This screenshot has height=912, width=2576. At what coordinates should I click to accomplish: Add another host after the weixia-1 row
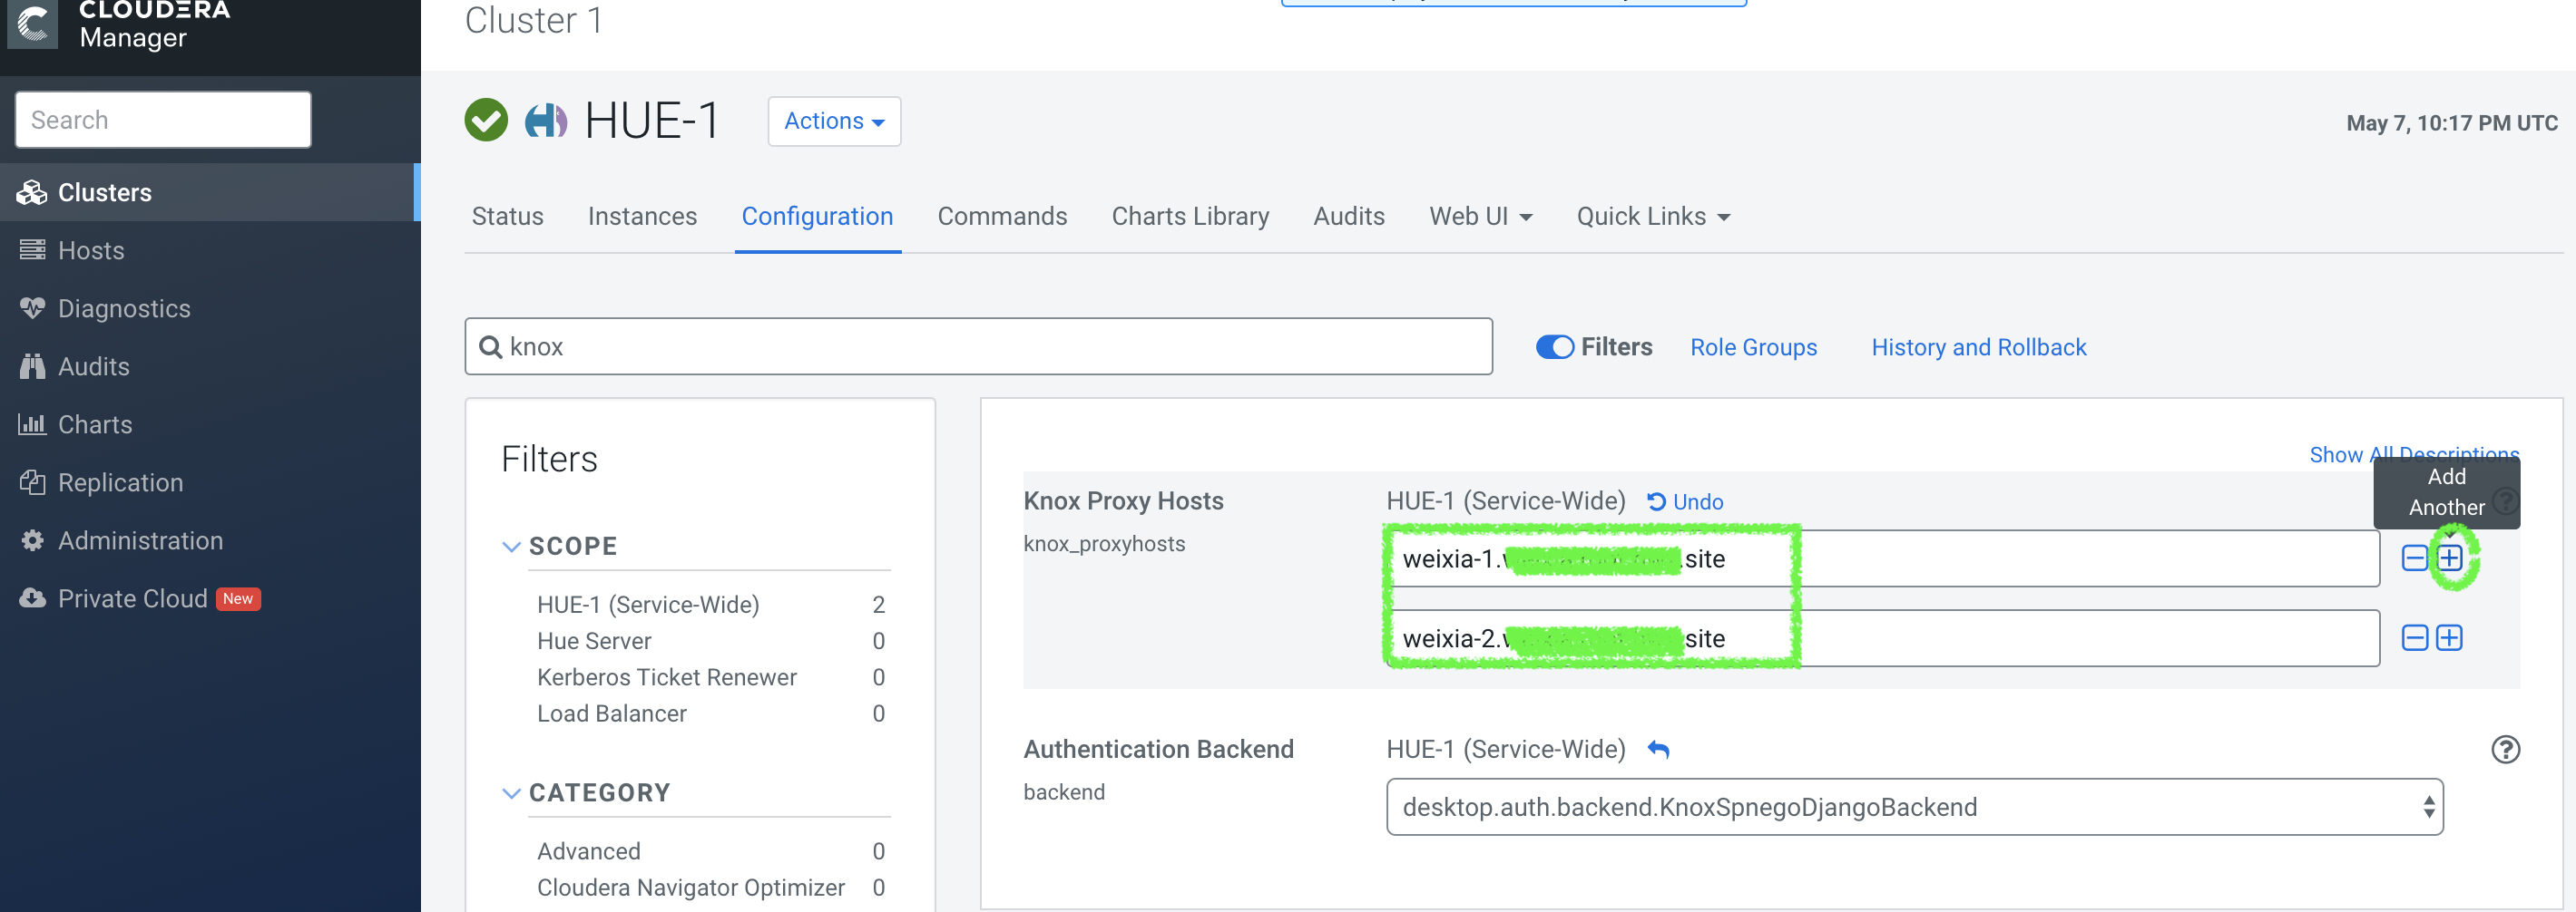2449,558
